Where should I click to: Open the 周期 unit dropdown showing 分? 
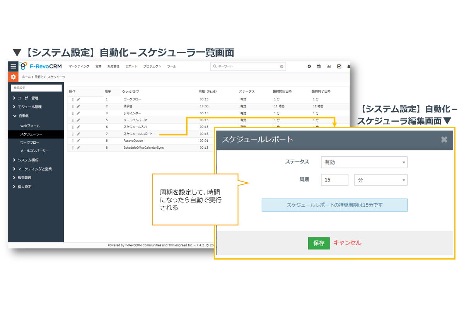380,180
